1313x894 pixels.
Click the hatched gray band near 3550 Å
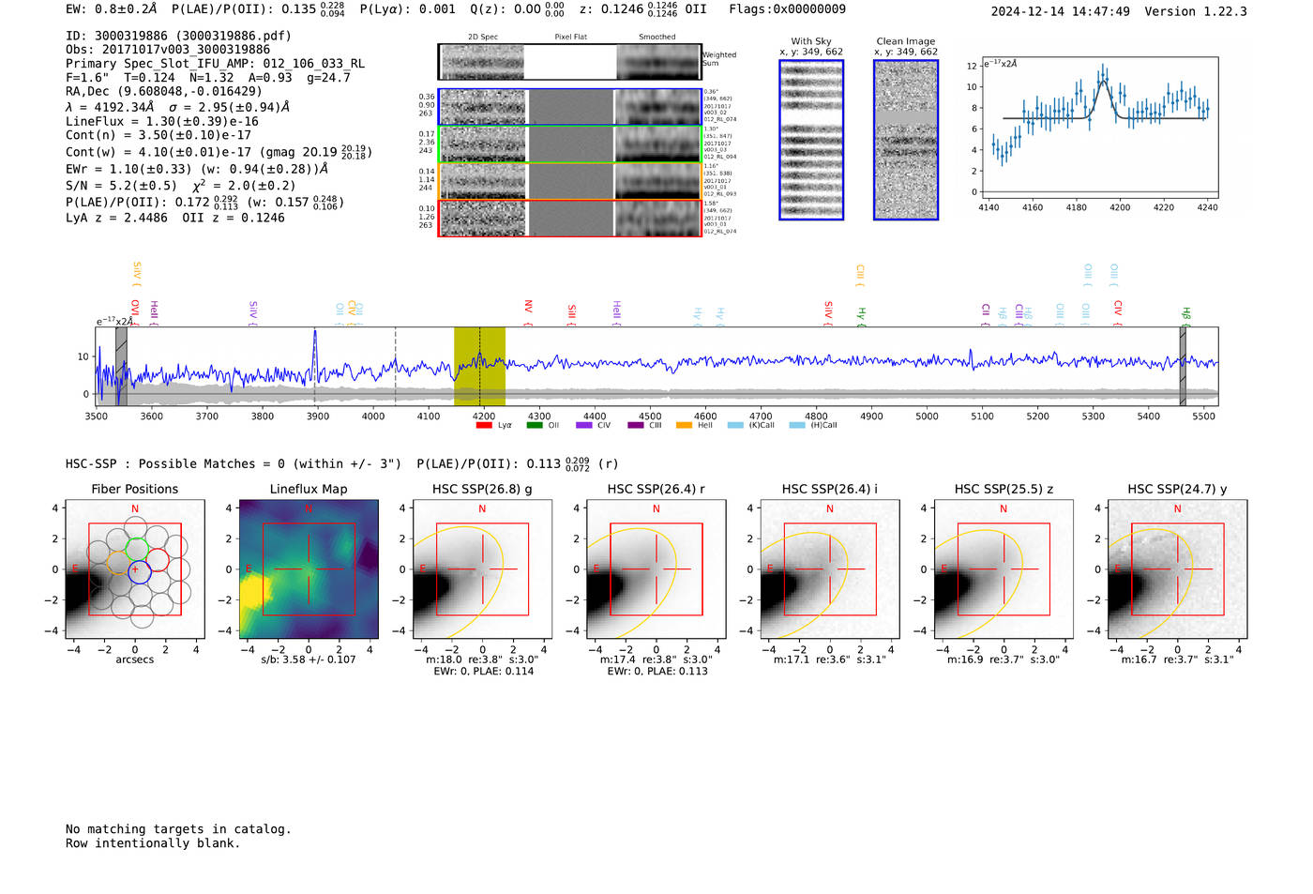click(x=121, y=366)
